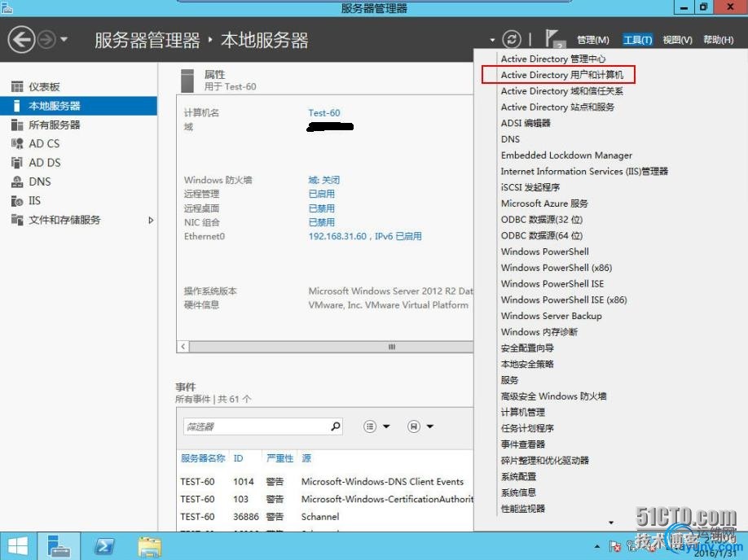748x560 pixels.
Task: Click 远程桌面 已禁用 link
Action: 322,208
